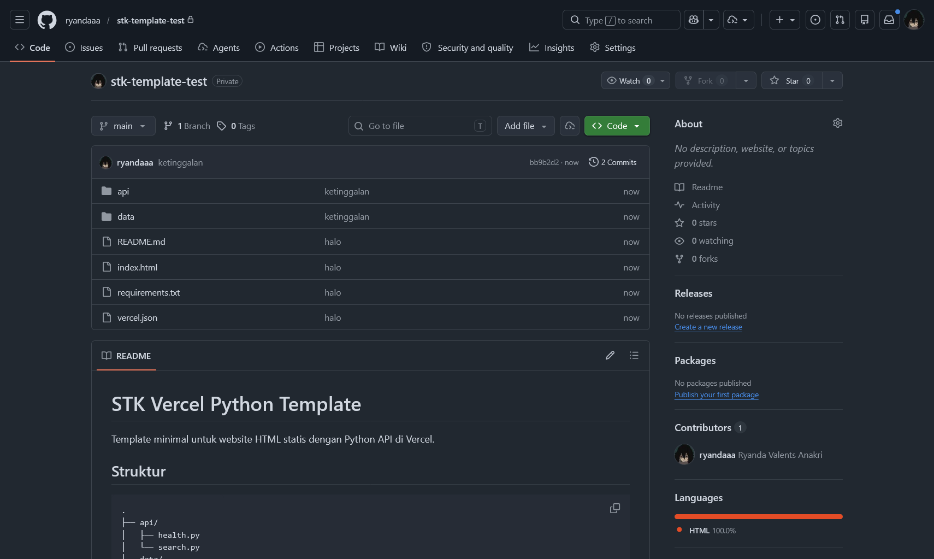The height and width of the screenshot is (559, 934).
Task: Open the green Code dropdown
Action: [x=617, y=126]
